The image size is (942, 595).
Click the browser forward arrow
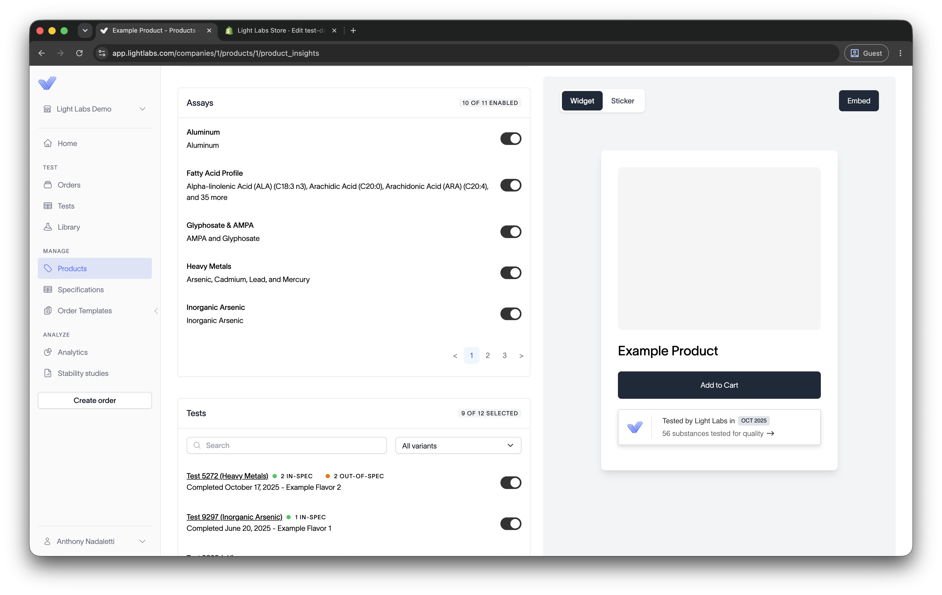(60, 53)
